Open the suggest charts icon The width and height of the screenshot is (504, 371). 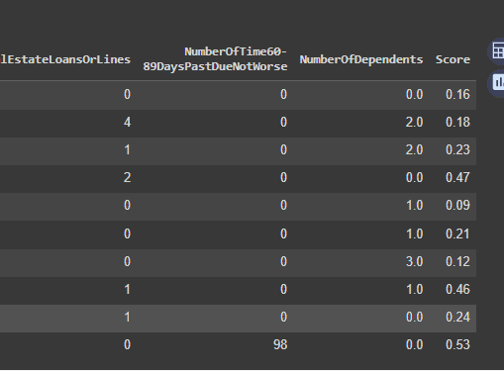(497, 82)
